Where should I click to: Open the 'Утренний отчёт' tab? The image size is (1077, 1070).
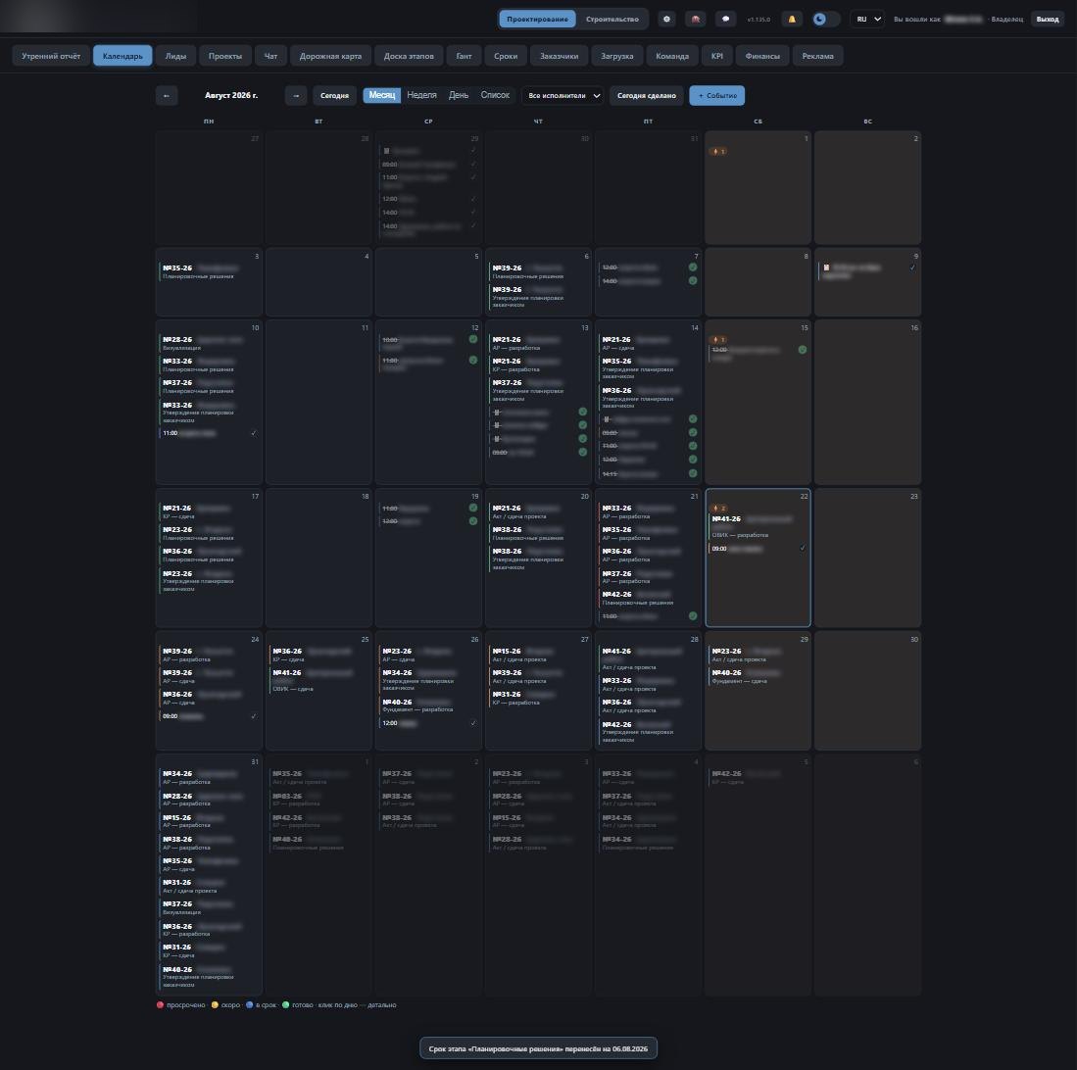(x=51, y=56)
